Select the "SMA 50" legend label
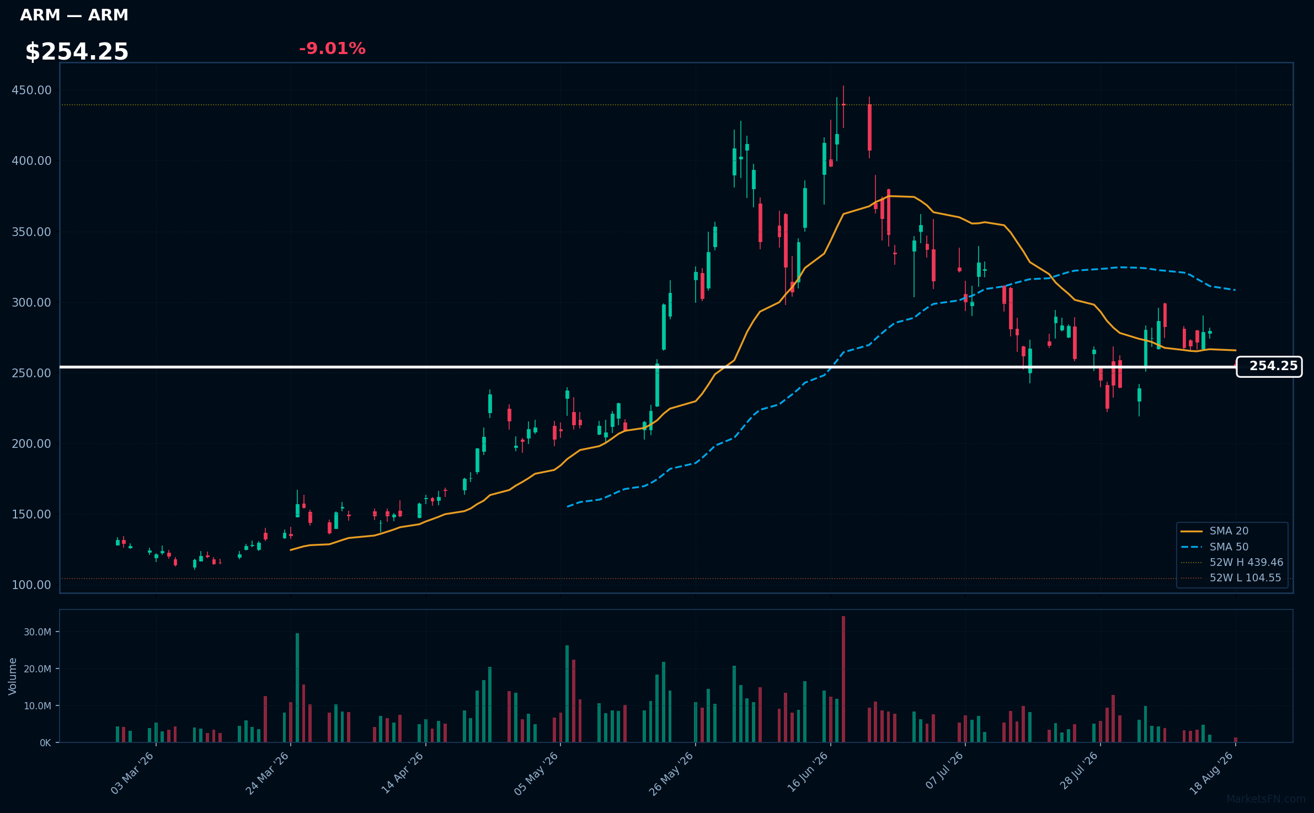Viewport: 1314px width, 813px height. point(1229,547)
